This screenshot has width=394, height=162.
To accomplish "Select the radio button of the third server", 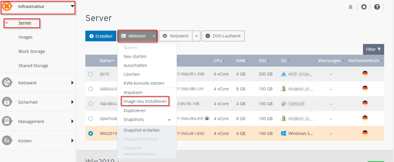I will (91, 104).
